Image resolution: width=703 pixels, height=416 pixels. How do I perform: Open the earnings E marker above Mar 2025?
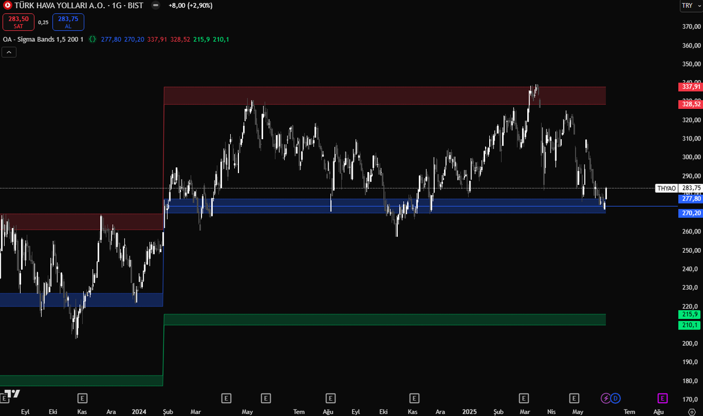pos(523,398)
